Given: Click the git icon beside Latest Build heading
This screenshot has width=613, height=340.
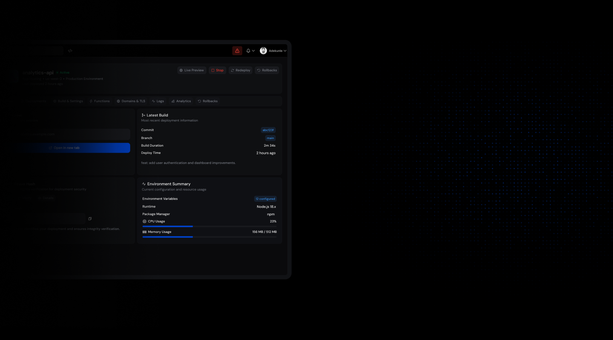Looking at the screenshot, I should (143, 115).
